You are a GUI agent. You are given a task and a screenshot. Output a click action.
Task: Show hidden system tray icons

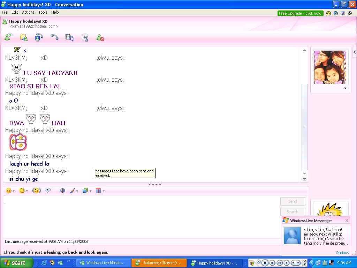point(312,263)
